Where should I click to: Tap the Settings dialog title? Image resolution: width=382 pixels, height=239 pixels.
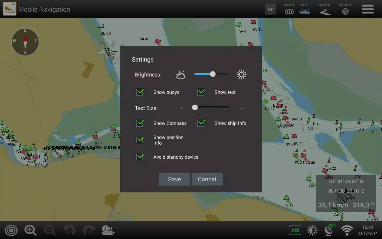143,59
